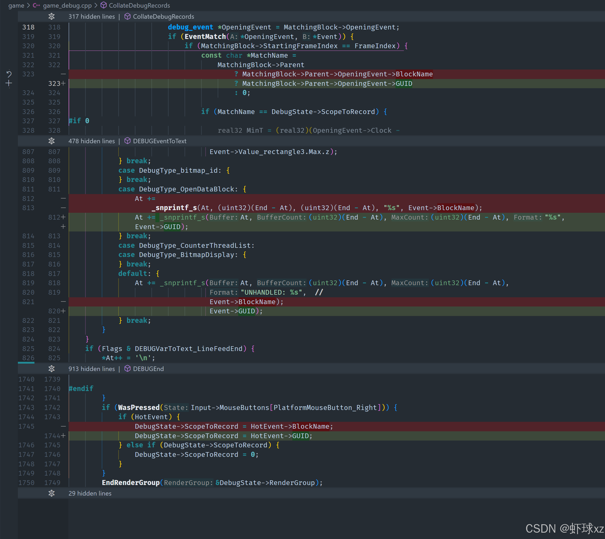605x539 pixels.
Task: Click CollateDebugRecords symbol in breadcrumb
Action: 139,5
